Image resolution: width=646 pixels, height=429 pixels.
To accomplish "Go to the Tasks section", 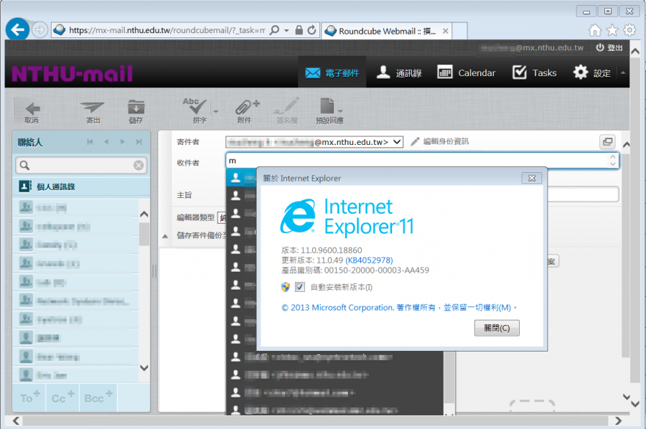I will pyautogui.click(x=535, y=72).
